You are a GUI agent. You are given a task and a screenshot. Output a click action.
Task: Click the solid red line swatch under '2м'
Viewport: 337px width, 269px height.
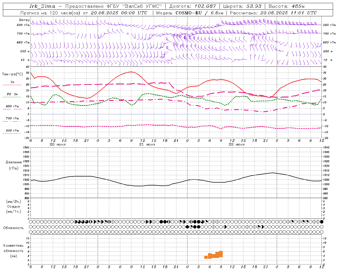pyautogui.click(x=12, y=85)
